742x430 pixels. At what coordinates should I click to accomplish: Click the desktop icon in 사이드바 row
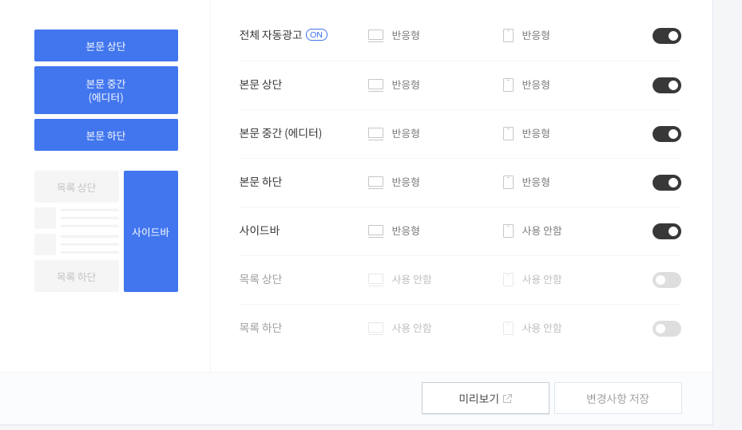375,231
